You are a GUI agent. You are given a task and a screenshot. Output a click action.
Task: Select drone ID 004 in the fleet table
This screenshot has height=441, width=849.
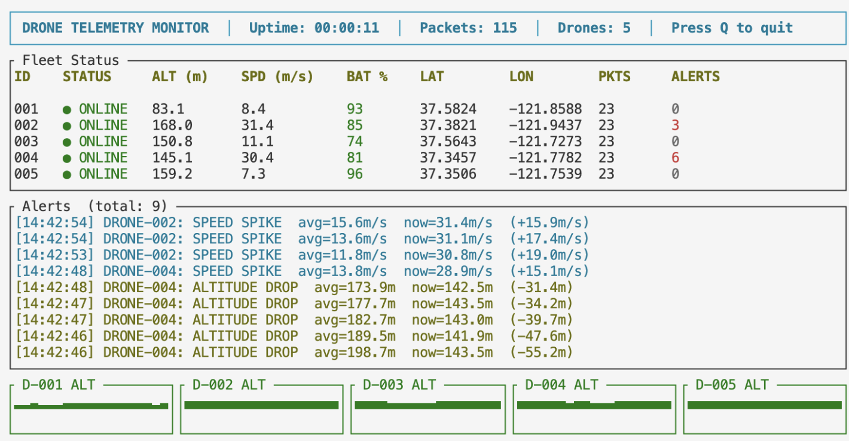click(26, 158)
